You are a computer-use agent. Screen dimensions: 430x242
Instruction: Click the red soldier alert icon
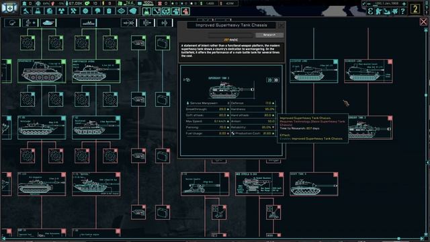(185, 11)
